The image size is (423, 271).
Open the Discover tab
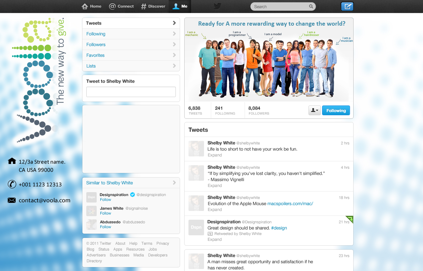[x=153, y=6]
